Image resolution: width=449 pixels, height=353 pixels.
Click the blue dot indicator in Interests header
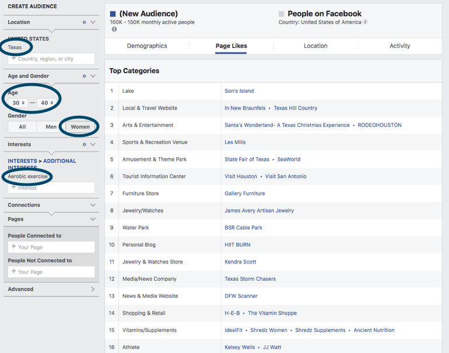(84, 144)
